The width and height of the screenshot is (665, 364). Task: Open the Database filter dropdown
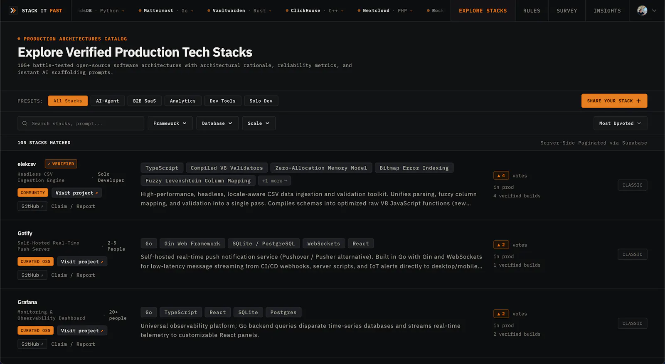click(x=217, y=123)
